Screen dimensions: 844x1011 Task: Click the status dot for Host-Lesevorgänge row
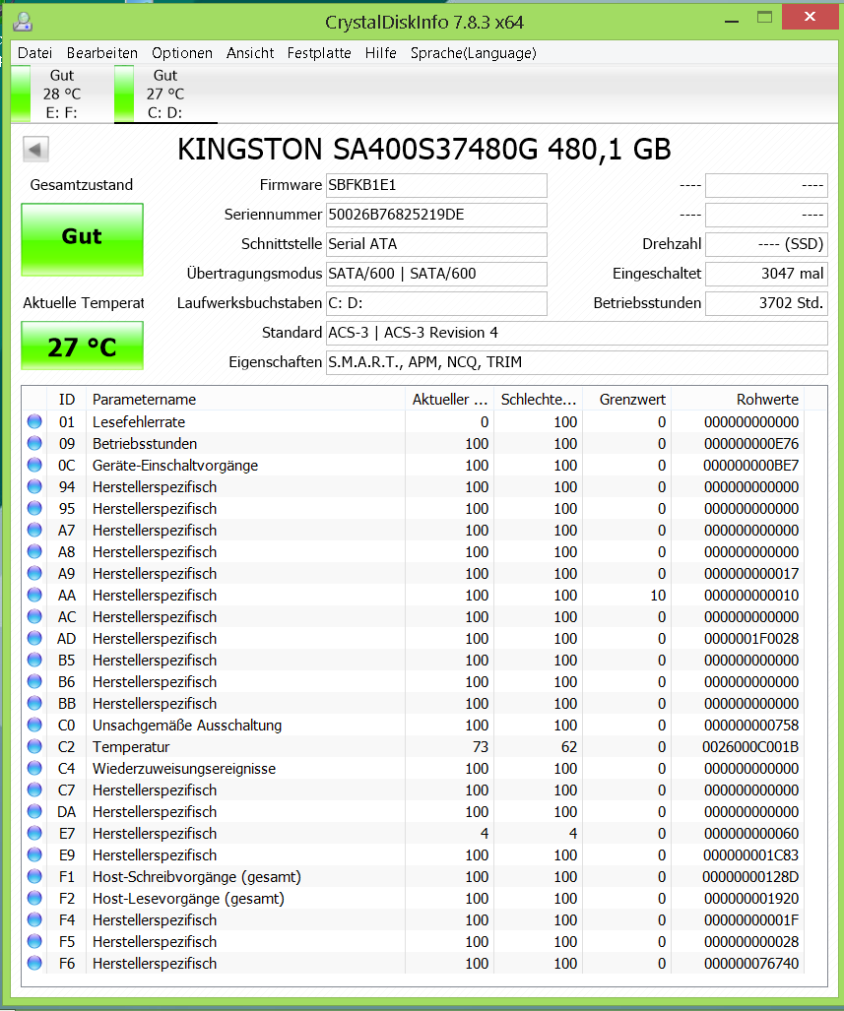(34, 898)
